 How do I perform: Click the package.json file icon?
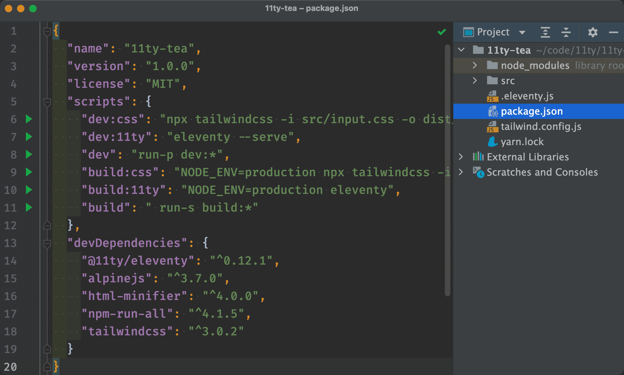click(x=493, y=111)
